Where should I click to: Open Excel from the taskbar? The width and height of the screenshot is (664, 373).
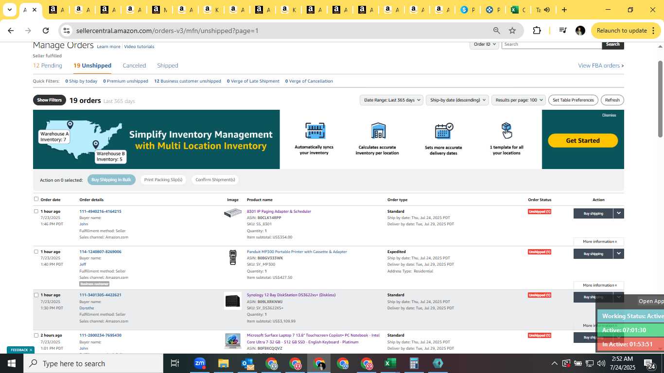pyautogui.click(x=390, y=363)
